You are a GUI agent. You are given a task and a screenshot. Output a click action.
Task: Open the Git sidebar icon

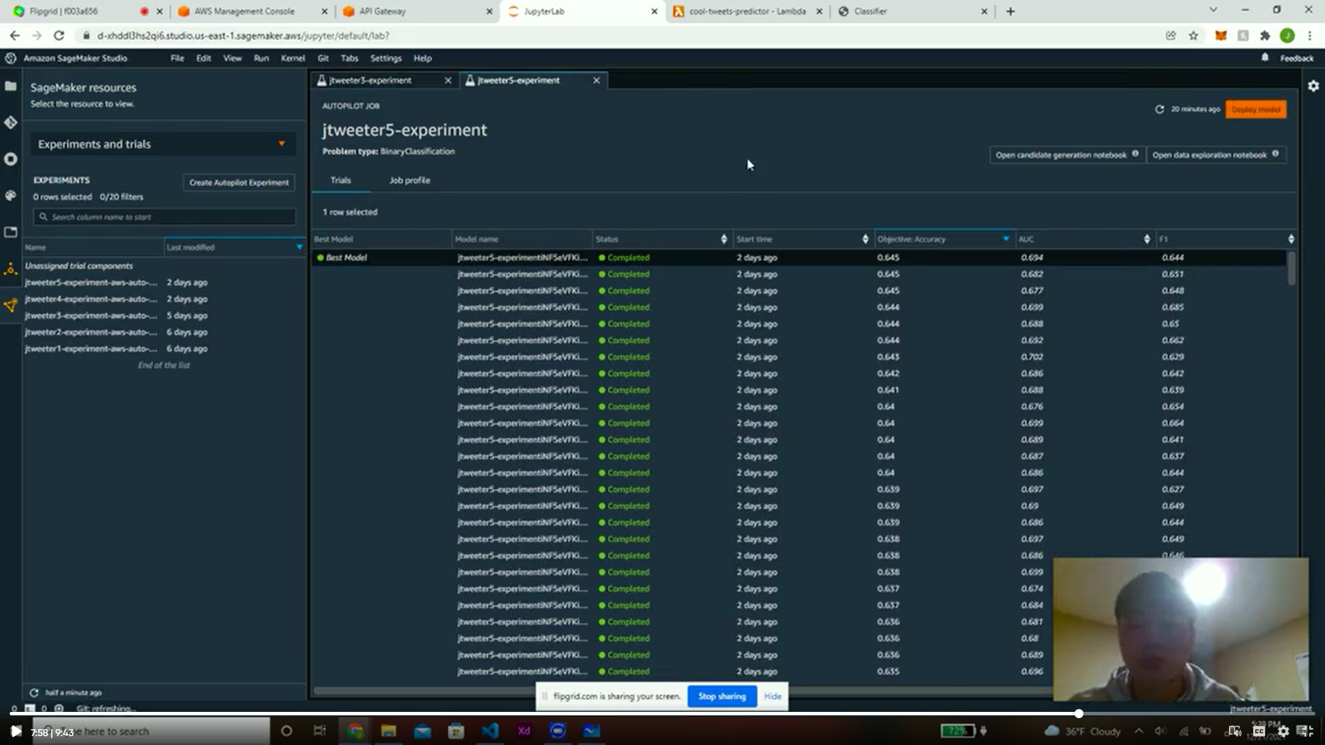pos(10,123)
